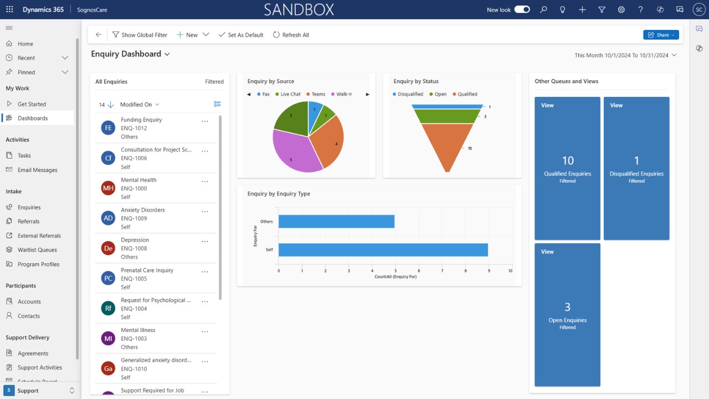This screenshot has height=399, width=709.
Task: Open Consultation for Project enquiry ENQ-1006
Action: point(156,158)
